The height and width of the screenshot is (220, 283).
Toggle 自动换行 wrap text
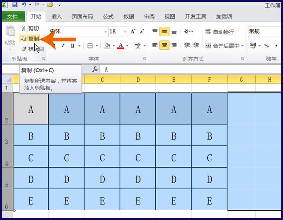point(220,32)
